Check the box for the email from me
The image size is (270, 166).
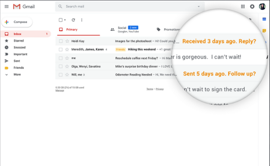[61, 58]
